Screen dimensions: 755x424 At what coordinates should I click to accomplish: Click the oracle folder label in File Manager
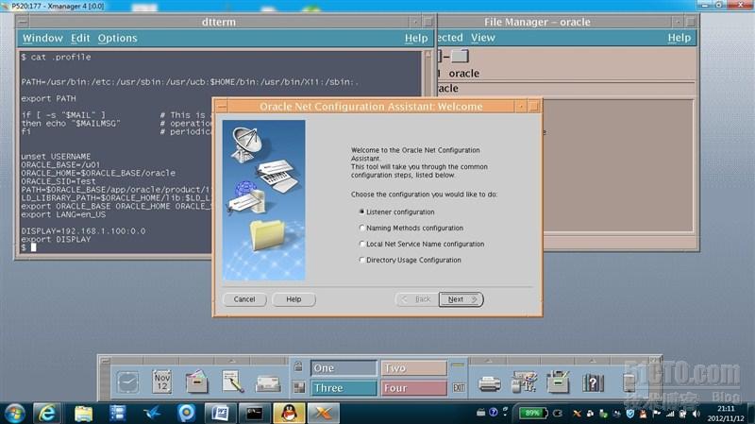pos(463,74)
